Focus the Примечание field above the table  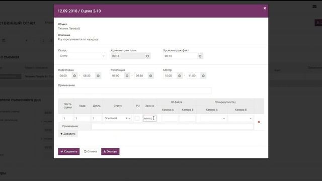tap(135, 90)
